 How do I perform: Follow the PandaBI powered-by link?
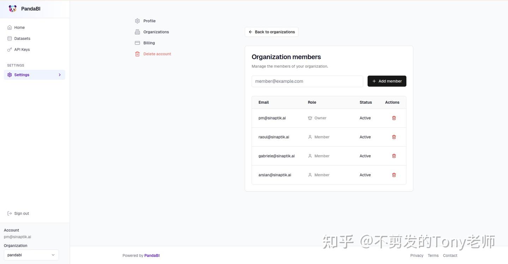click(152, 256)
